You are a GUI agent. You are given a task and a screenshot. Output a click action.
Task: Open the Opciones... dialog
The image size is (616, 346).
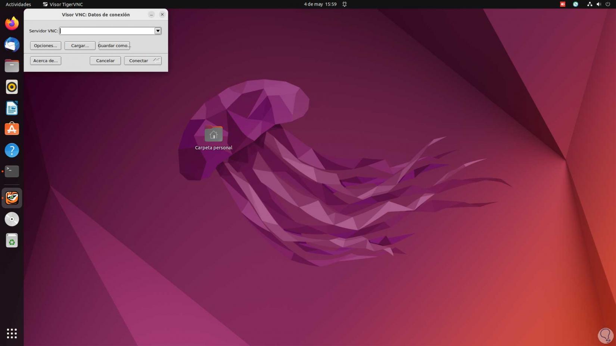tap(46, 45)
